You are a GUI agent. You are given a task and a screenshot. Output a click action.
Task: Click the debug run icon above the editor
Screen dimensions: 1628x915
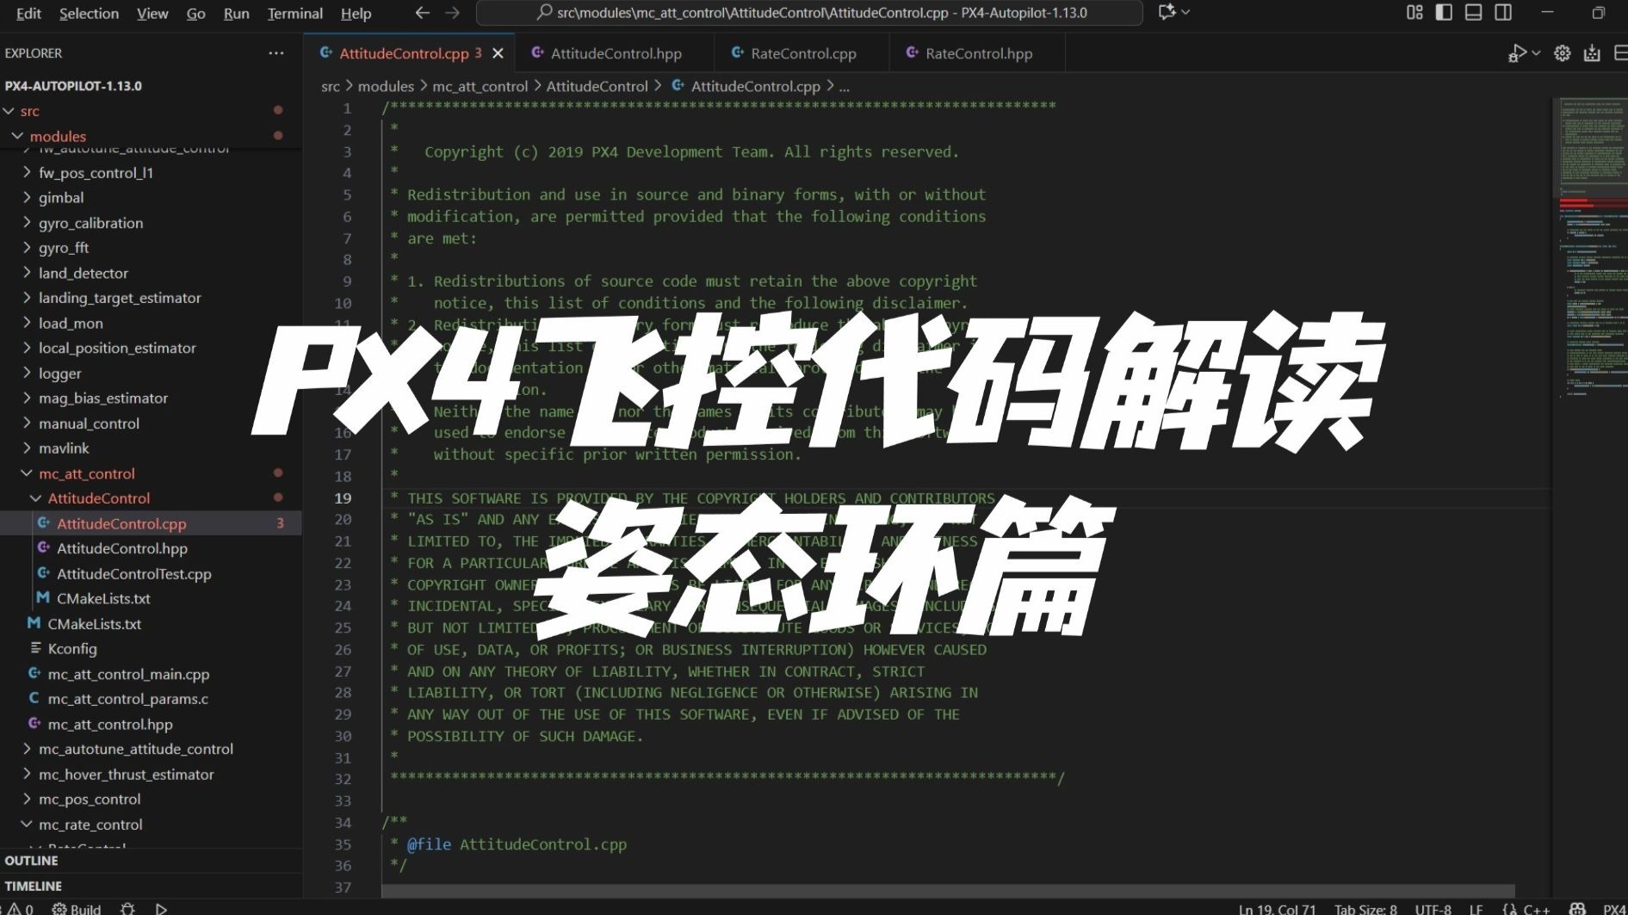pyautogui.click(x=1517, y=53)
